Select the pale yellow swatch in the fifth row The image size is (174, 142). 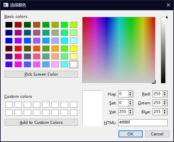74,56
